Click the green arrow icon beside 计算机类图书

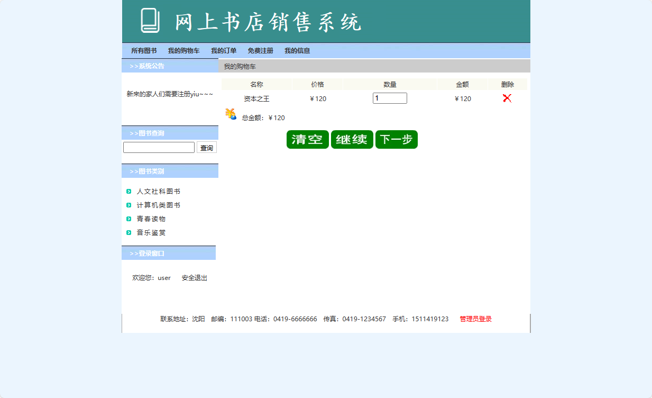(x=128, y=205)
